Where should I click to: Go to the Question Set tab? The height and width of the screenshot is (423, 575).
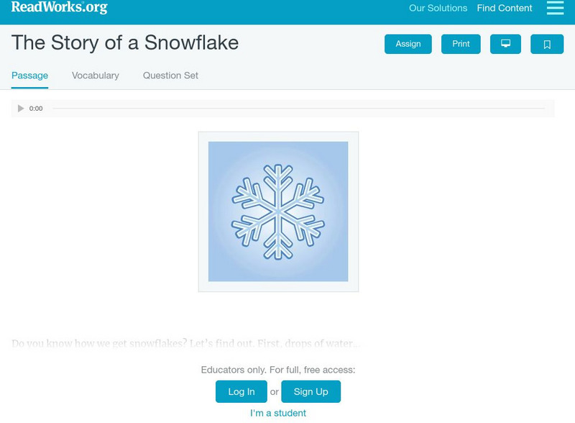170,76
